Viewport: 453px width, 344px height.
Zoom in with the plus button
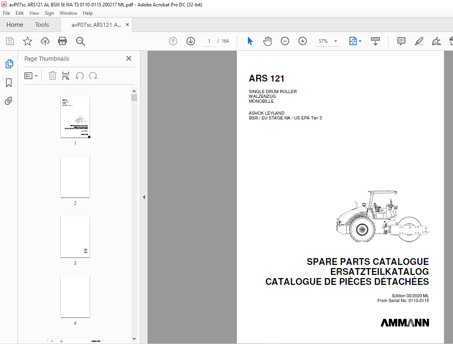303,41
